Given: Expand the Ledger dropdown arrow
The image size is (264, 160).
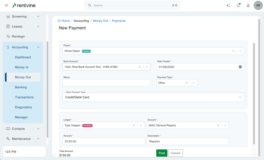Looking at the screenshot, I should click(x=141, y=125).
